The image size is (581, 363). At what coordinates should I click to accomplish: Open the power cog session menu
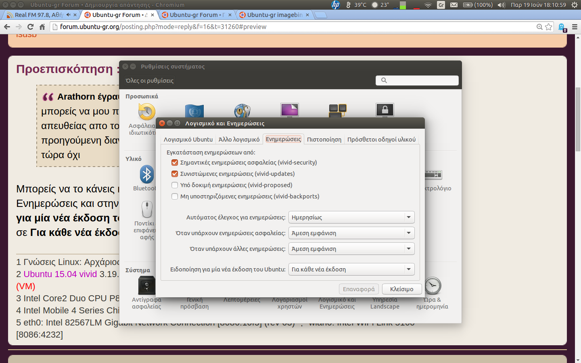click(x=574, y=5)
